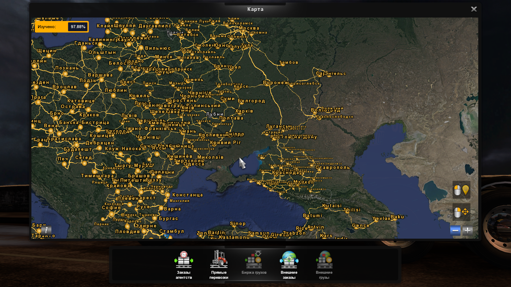Select Baku city on the map

(x=397, y=217)
